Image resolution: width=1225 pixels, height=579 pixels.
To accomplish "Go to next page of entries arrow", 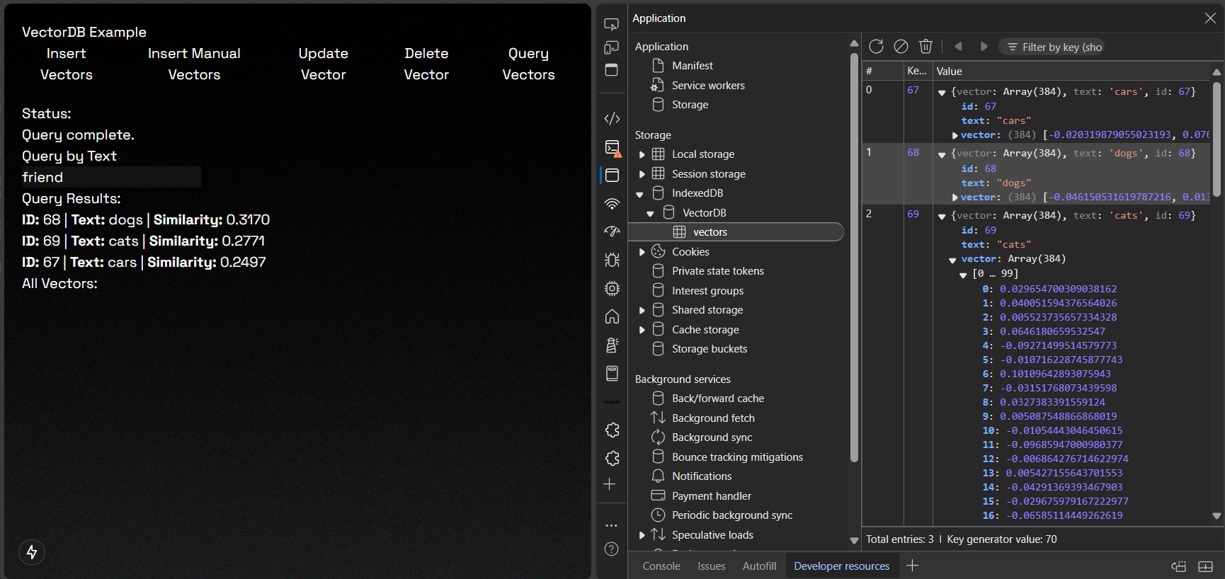I will pyautogui.click(x=984, y=47).
